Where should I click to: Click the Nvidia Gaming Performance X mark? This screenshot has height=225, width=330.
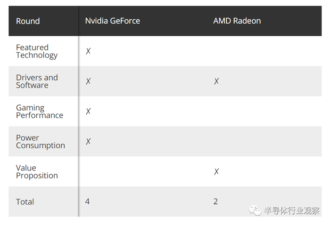(x=88, y=111)
